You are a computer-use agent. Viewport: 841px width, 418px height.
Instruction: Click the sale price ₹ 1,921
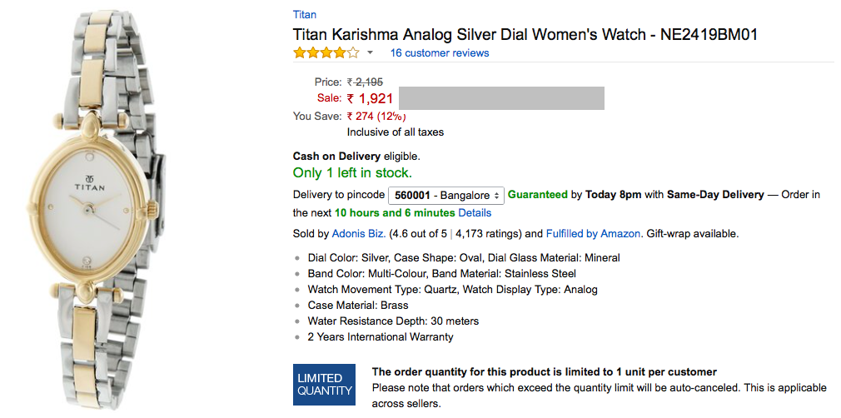coord(371,98)
